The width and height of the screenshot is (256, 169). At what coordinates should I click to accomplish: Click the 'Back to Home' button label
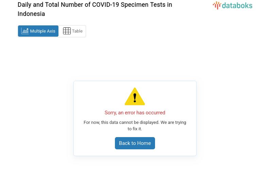pyautogui.click(x=135, y=143)
